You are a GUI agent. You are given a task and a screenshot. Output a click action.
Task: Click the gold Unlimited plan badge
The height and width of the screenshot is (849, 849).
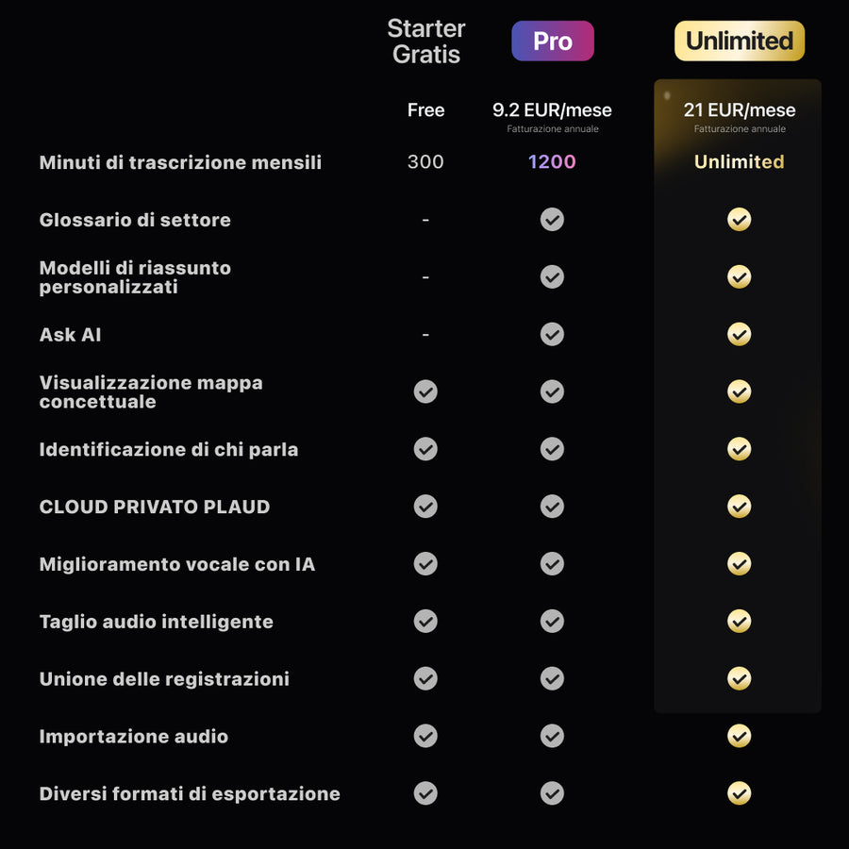coord(739,41)
